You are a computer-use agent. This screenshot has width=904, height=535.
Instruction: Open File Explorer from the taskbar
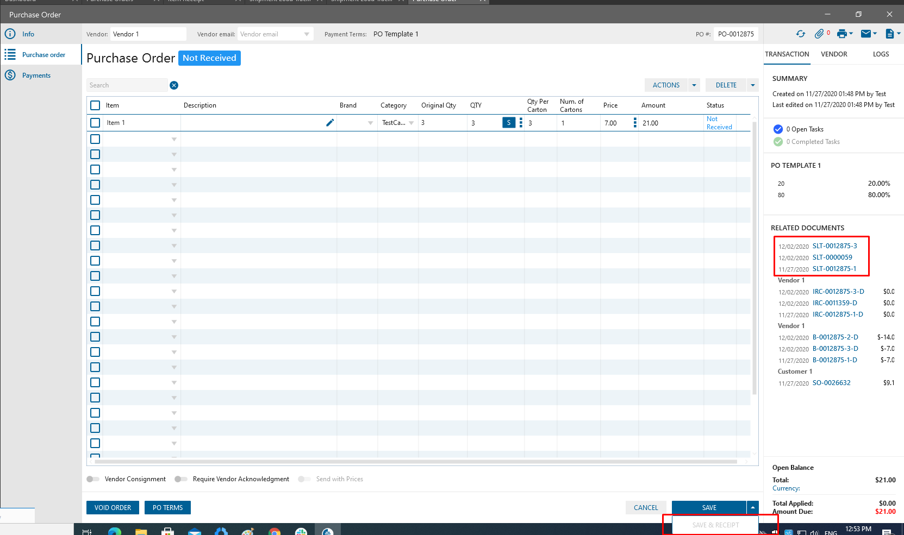[x=141, y=531]
